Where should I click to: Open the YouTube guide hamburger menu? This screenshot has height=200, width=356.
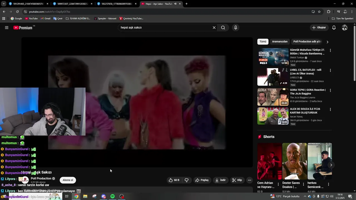pos(7,27)
